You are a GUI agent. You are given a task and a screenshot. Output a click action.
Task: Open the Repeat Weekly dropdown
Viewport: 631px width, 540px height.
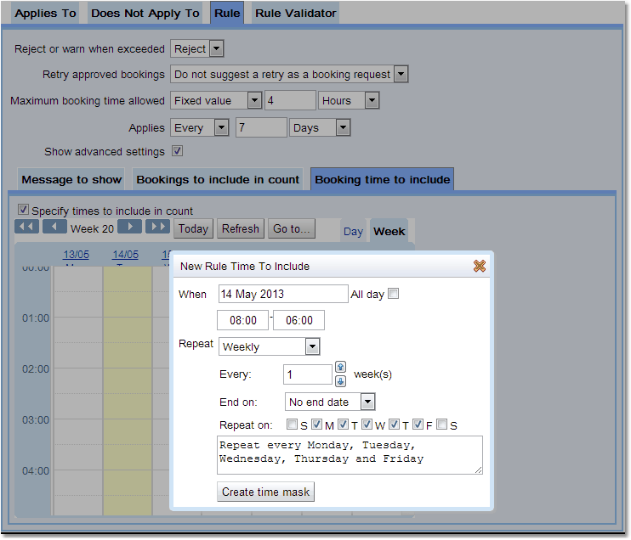point(269,346)
